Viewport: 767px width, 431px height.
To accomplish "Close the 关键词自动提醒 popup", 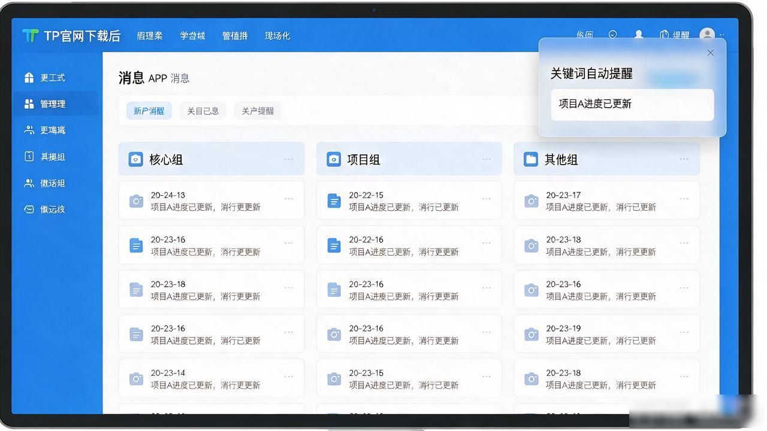I will point(711,53).
